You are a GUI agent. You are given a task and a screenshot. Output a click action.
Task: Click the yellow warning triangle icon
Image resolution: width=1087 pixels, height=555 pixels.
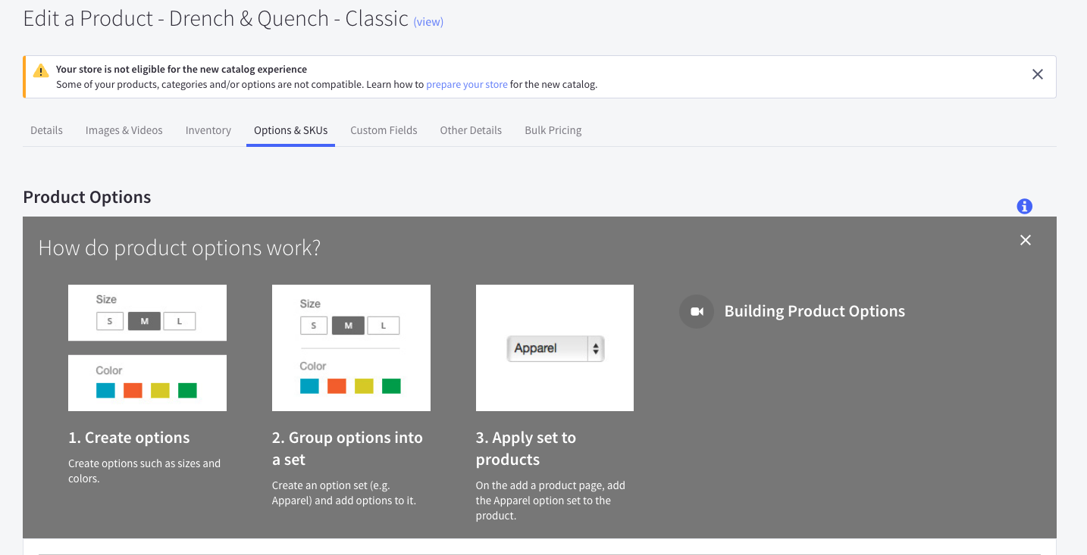41,70
